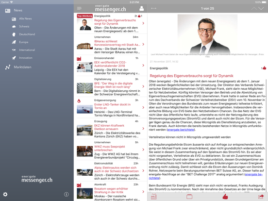Click the horizontal expand arrows icon
The height and width of the screenshot is (201, 268).
pyautogui.click(x=153, y=8)
